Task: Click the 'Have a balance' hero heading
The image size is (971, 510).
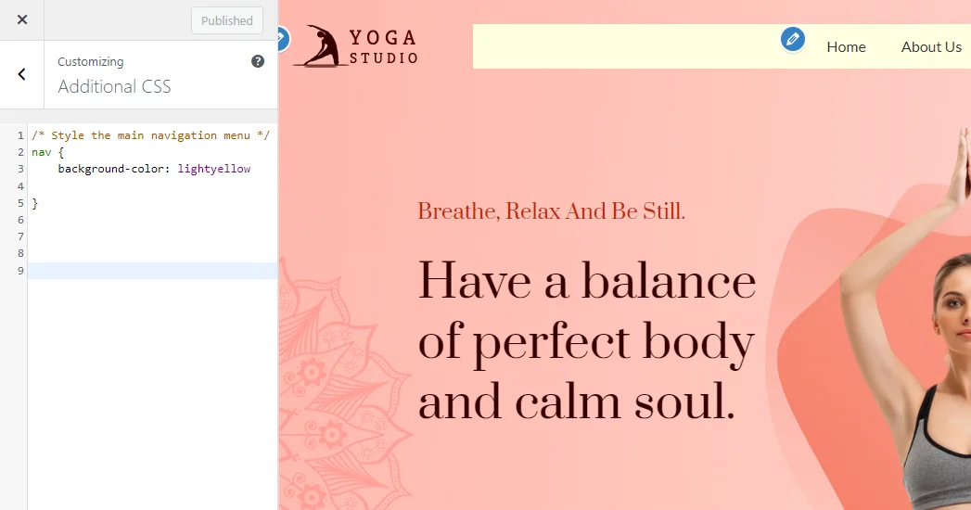Action: pyautogui.click(x=586, y=281)
